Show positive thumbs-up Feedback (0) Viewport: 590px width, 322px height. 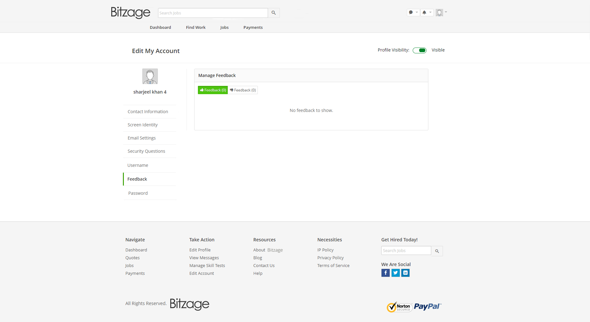(213, 90)
